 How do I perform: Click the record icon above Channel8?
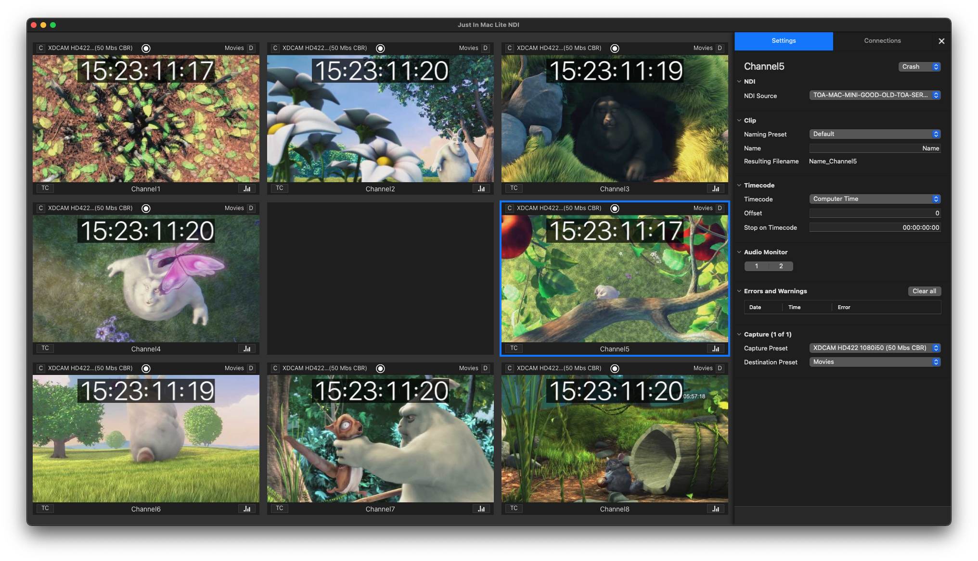615,368
